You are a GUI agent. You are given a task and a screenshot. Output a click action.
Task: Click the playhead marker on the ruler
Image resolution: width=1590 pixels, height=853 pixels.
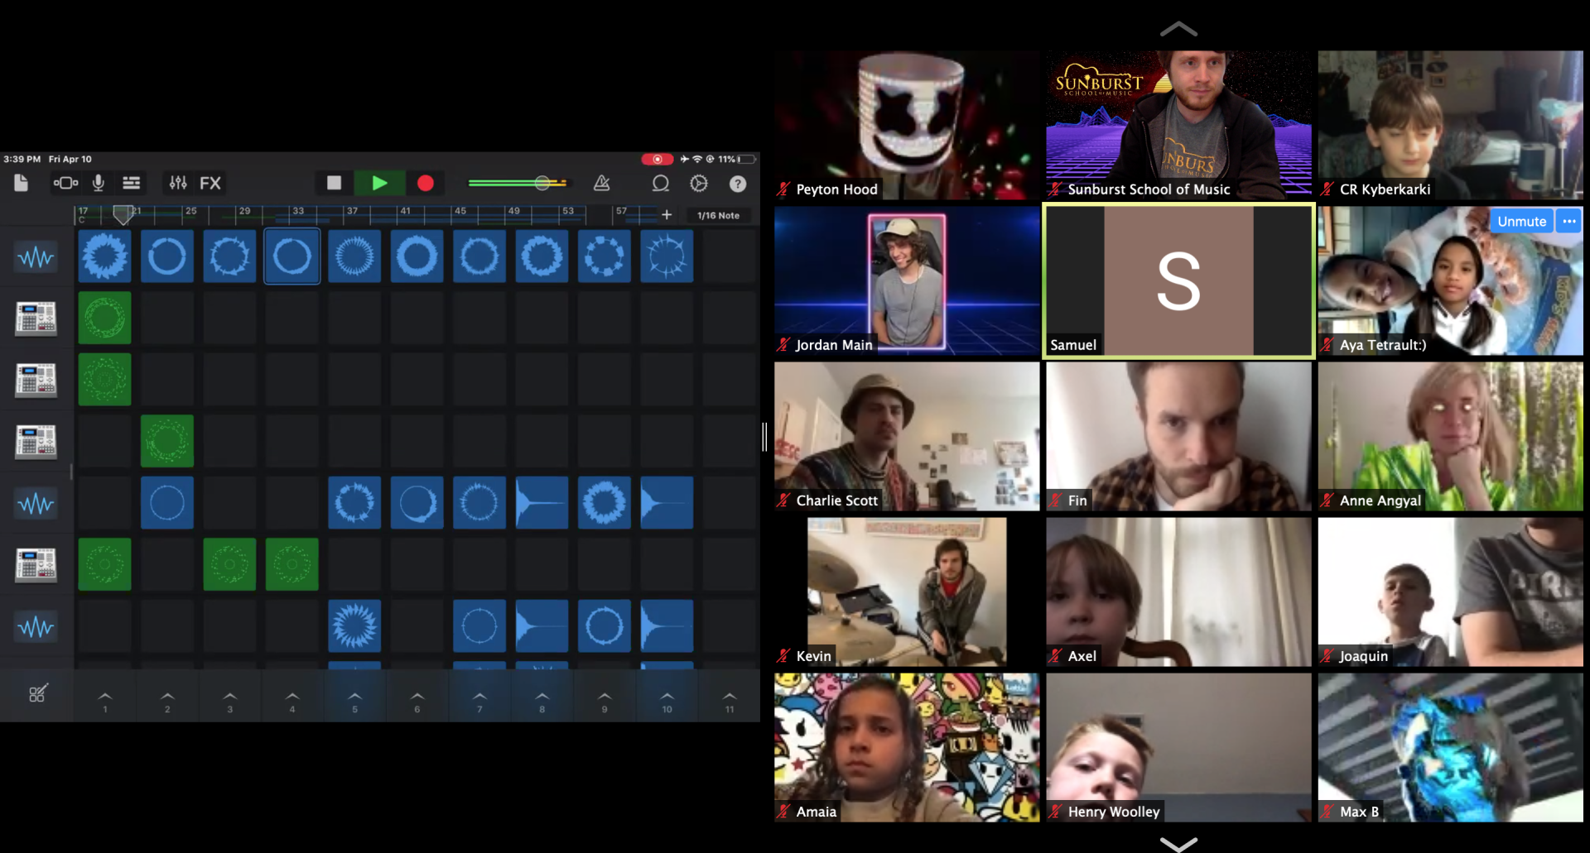point(123,215)
